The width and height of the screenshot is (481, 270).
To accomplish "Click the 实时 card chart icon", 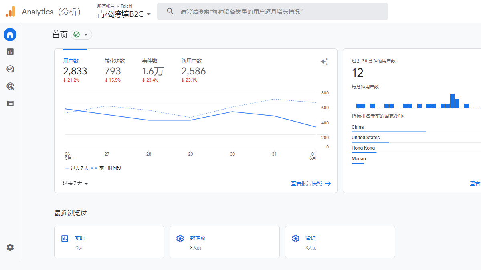I will click(x=65, y=238).
